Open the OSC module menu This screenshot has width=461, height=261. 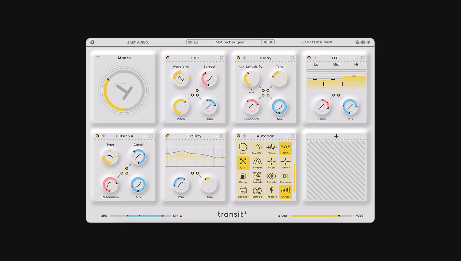click(x=216, y=58)
